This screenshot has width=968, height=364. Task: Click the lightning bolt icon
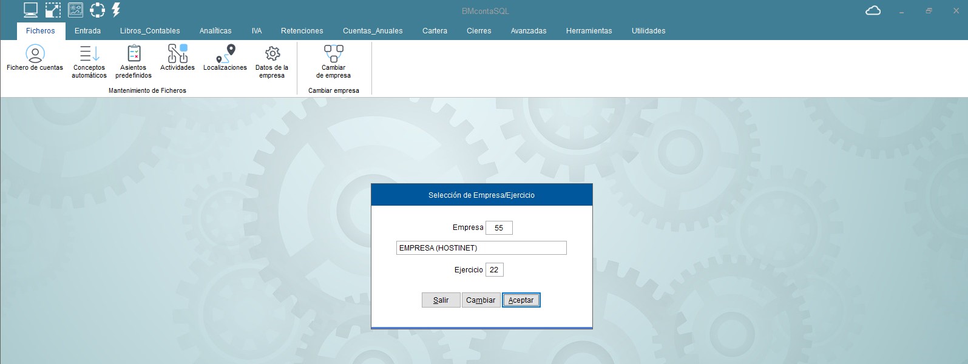(116, 10)
